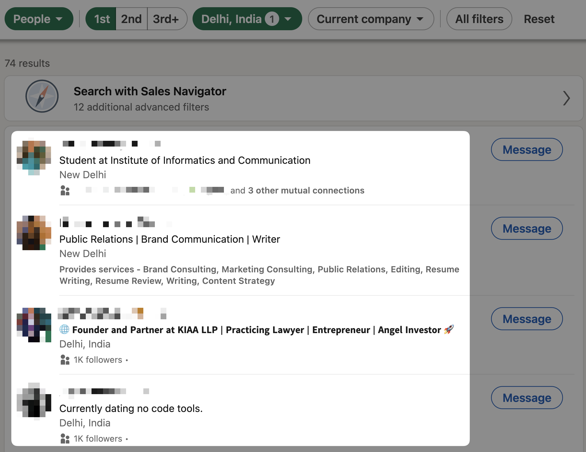Viewport: 586px width, 452px height.
Task: Click the globe icon beside Founder and Partner
Action: [x=64, y=329]
